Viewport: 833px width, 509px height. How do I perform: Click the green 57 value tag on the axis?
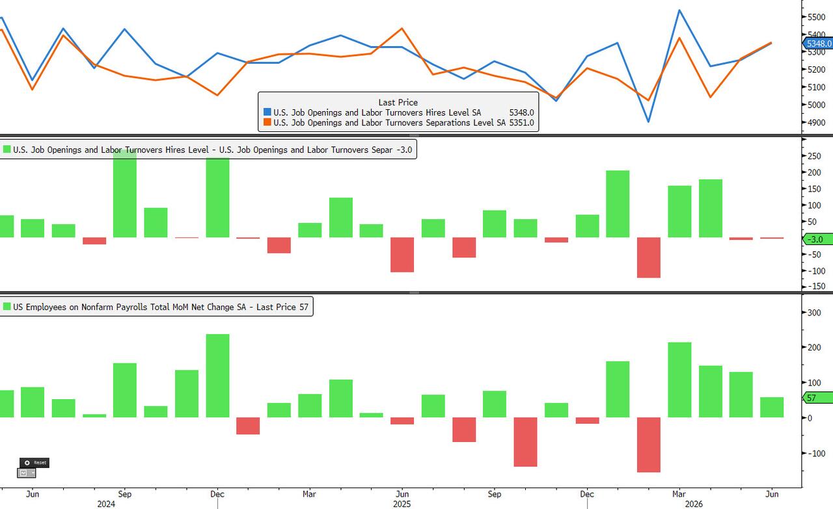tap(817, 398)
